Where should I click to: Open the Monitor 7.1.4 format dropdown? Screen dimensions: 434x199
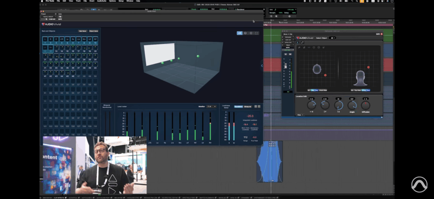tap(212, 106)
